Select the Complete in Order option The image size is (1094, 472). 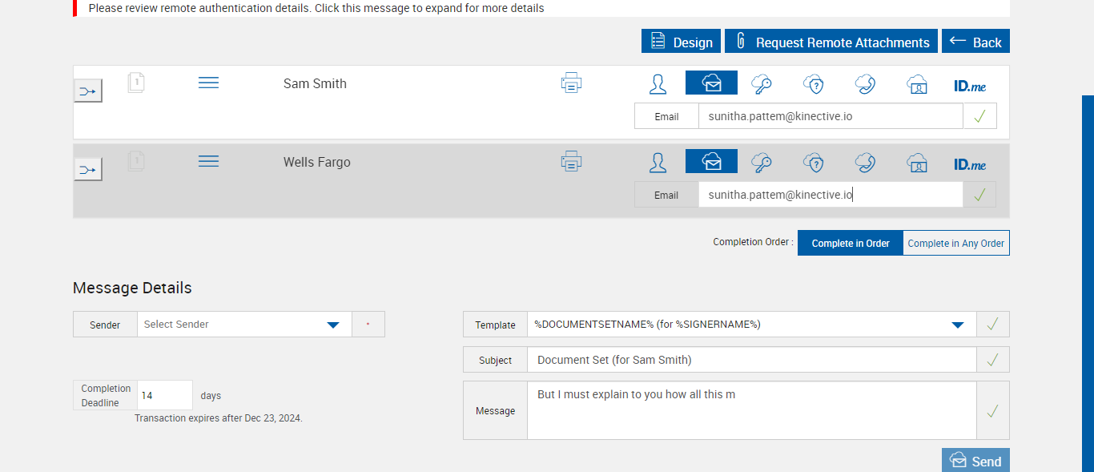pyautogui.click(x=851, y=244)
